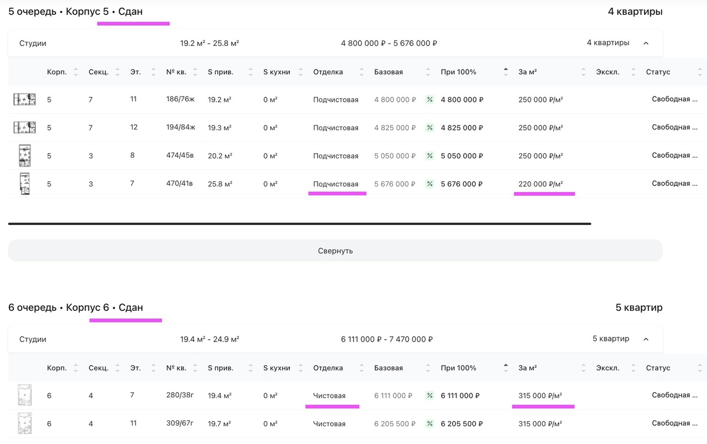Image resolution: width=707 pixels, height=444 pixels.
Task: Collapse Студии group in Корпус 5
Action: [646, 43]
